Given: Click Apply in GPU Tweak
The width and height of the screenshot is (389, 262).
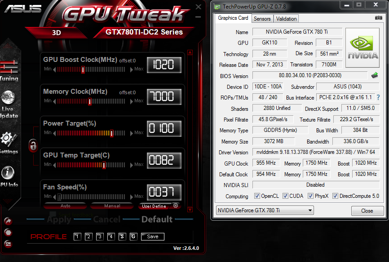Looking at the screenshot, I should pyautogui.click(x=59, y=219).
